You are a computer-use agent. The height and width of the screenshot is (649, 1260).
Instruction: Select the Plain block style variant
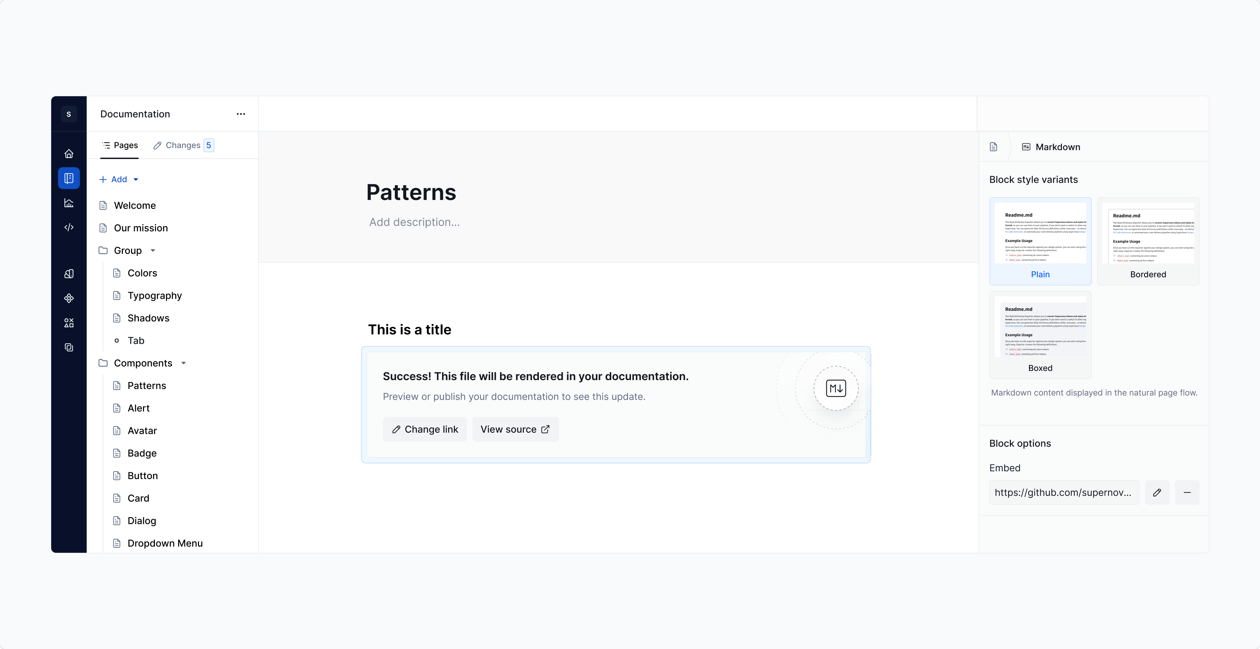1040,241
